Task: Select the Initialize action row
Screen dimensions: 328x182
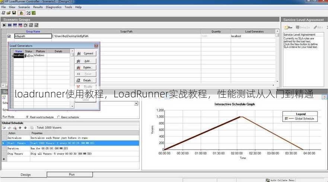Action: click(x=70, y=138)
